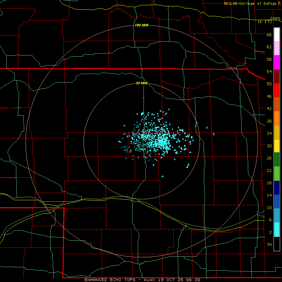Screen dimensions: 282x282
Task: Click the "100 NMI" range ring label
Action: (x=142, y=25)
